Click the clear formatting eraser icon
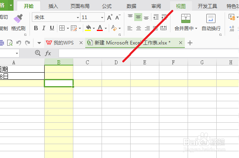 point(114,28)
